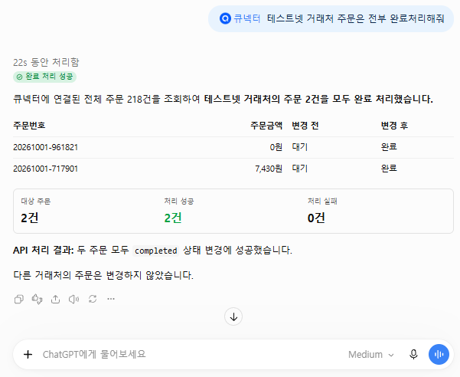Click 대기 status in row 20261001-717901
Image resolution: width=460 pixels, height=377 pixels.
point(299,169)
